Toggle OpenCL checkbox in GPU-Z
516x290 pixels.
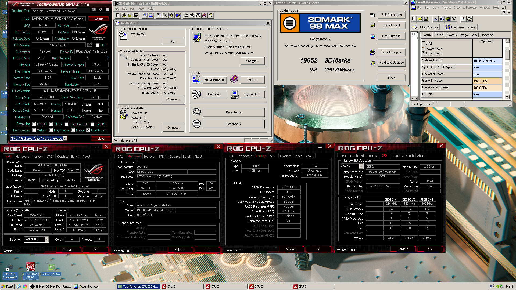coord(34,124)
